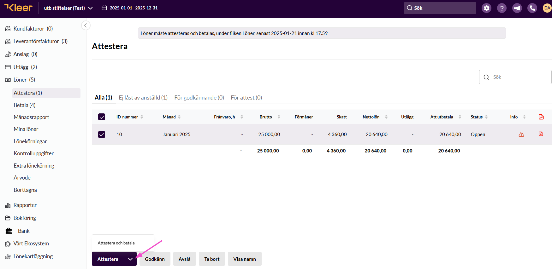
Task: Click the Rapporter bar chart icon
Action: pyautogui.click(x=8, y=205)
